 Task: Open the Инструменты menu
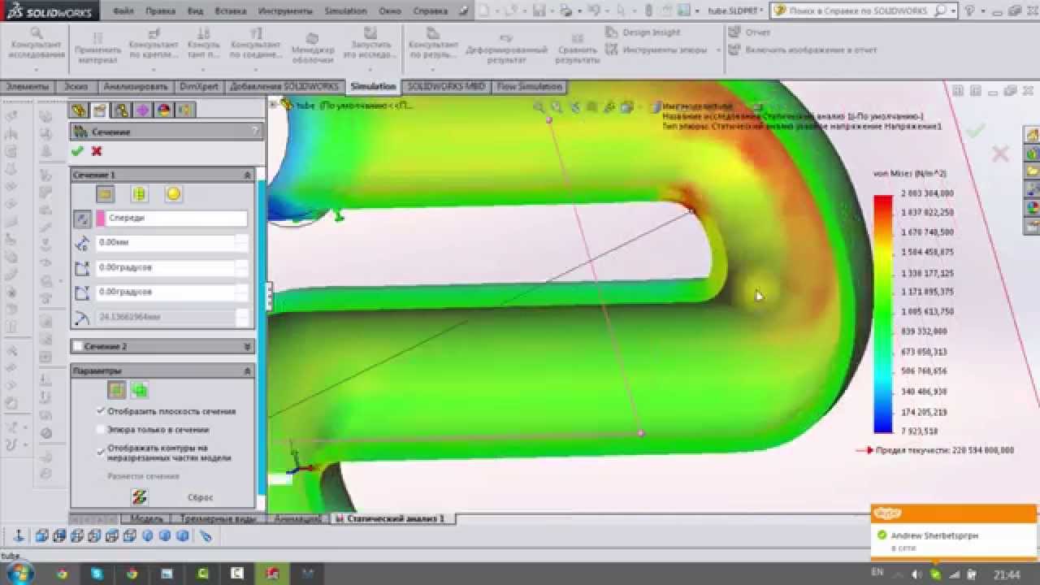(284, 11)
